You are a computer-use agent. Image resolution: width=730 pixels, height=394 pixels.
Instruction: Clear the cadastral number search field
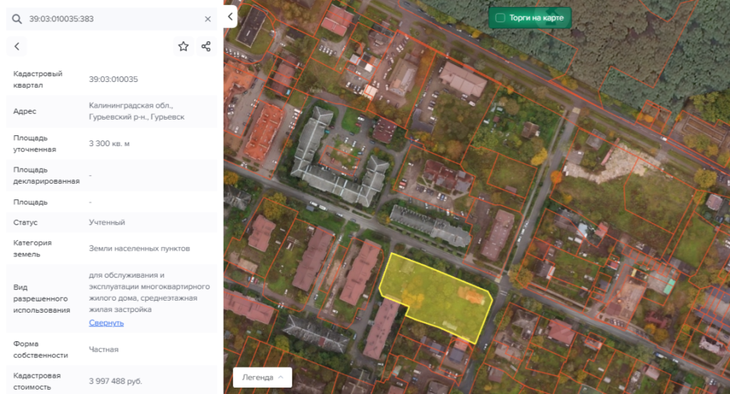(207, 19)
